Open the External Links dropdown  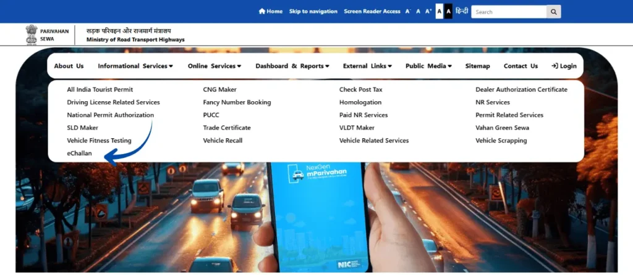point(367,66)
